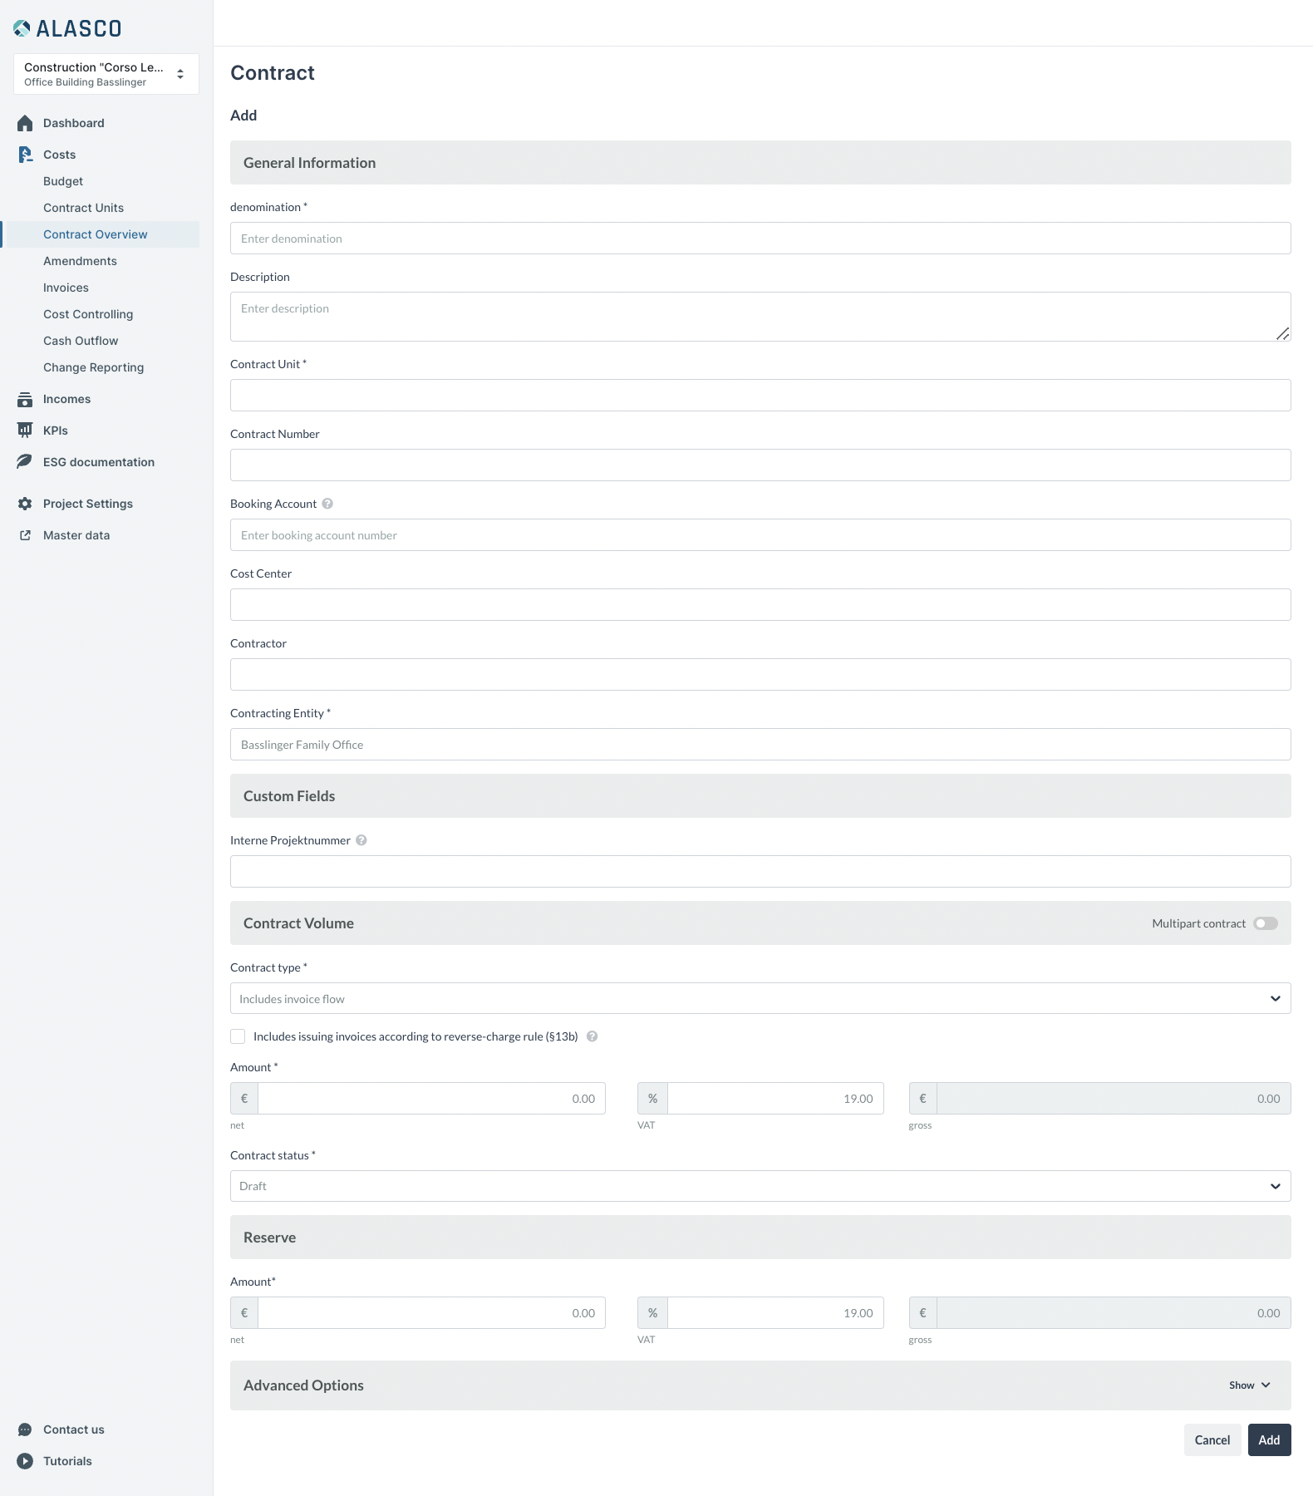Expand Advanced Options with Show
This screenshot has height=1496, width=1313.
click(1249, 1385)
